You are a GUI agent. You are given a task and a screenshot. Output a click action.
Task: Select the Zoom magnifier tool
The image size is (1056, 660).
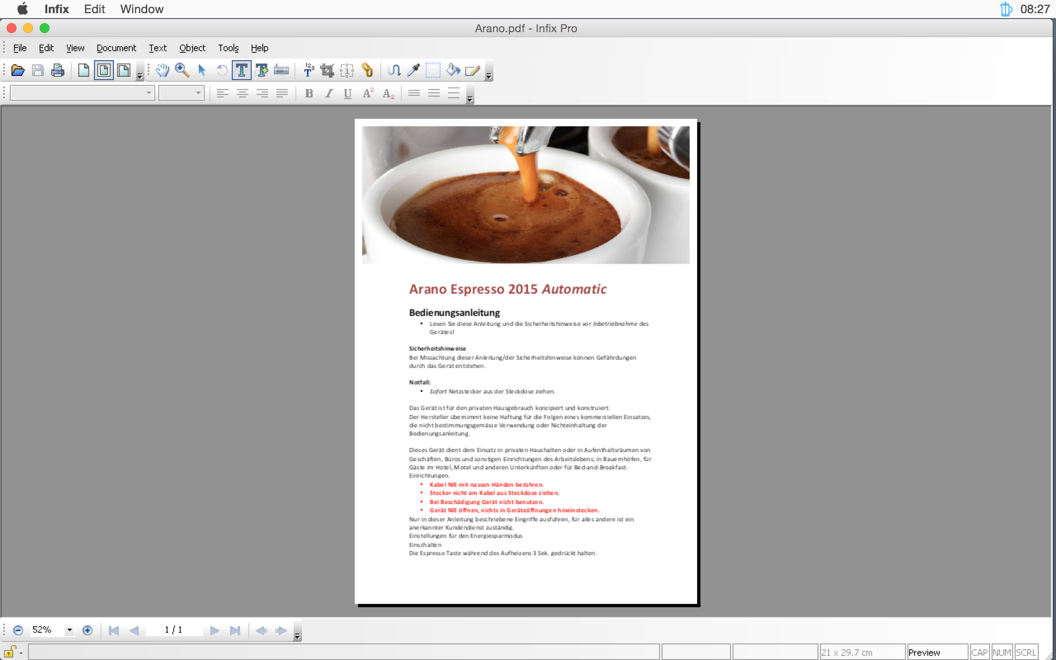pyautogui.click(x=182, y=70)
